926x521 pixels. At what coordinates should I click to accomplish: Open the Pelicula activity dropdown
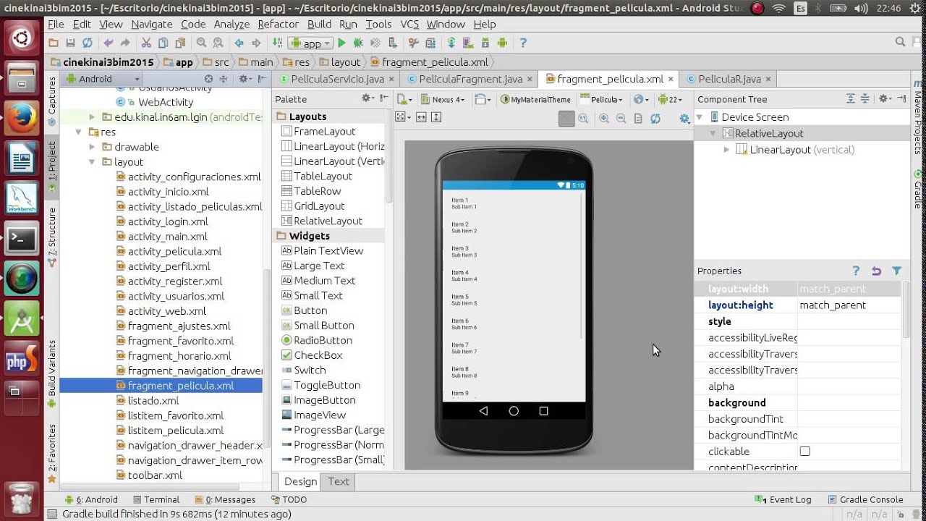602,99
